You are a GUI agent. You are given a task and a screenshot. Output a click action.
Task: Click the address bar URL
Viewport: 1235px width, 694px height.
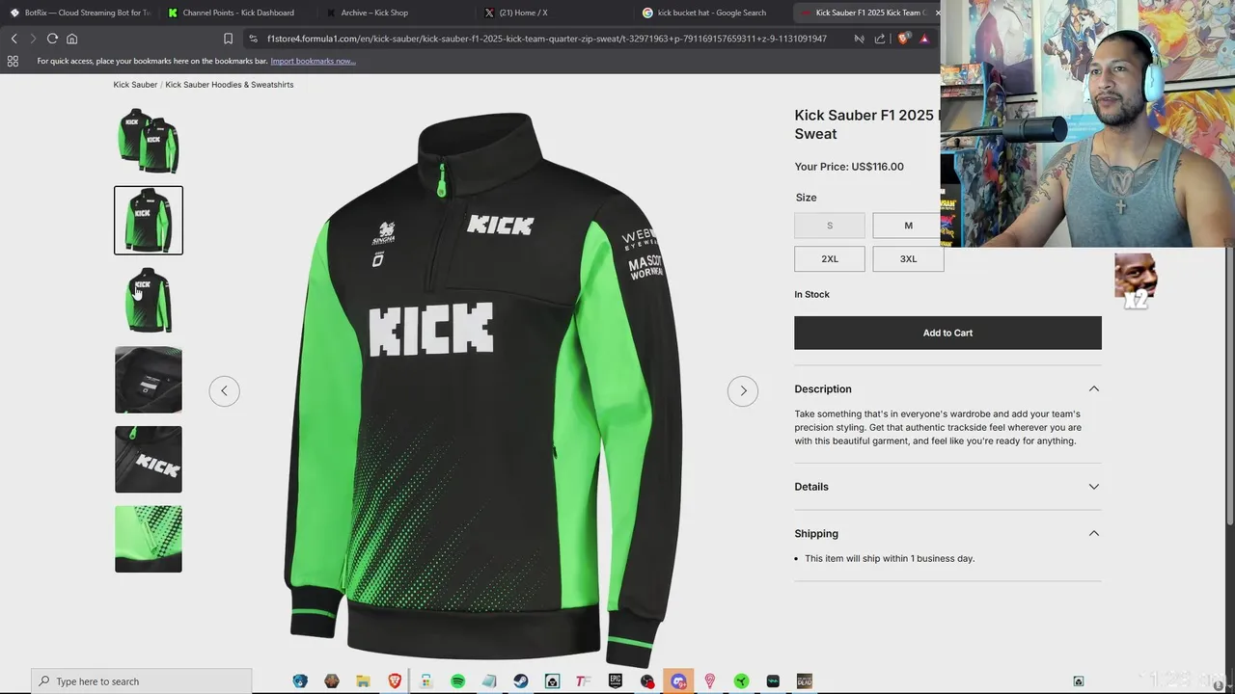coord(546,39)
